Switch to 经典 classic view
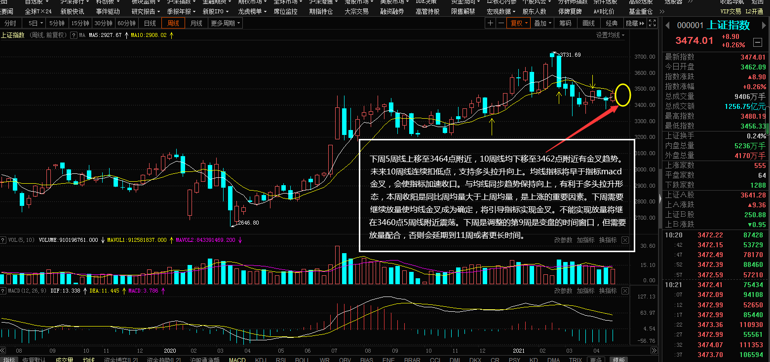 click(612, 23)
